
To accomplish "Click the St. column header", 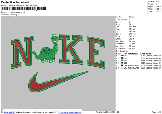I will pyautogui.click(x=126, y=54).
